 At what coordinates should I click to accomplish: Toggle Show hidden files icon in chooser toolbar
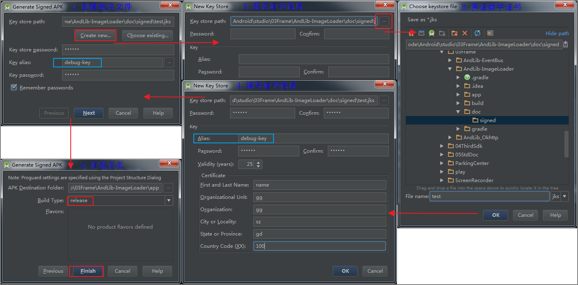(490, 33)
